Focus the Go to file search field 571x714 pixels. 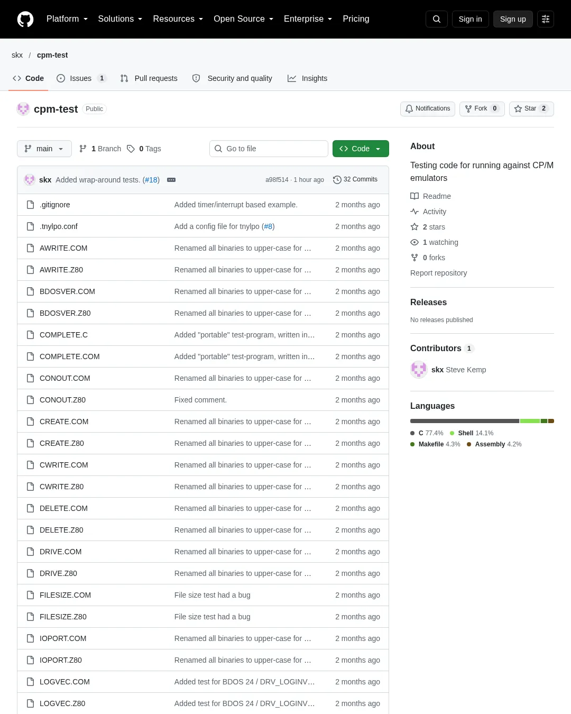click(269, 149)
